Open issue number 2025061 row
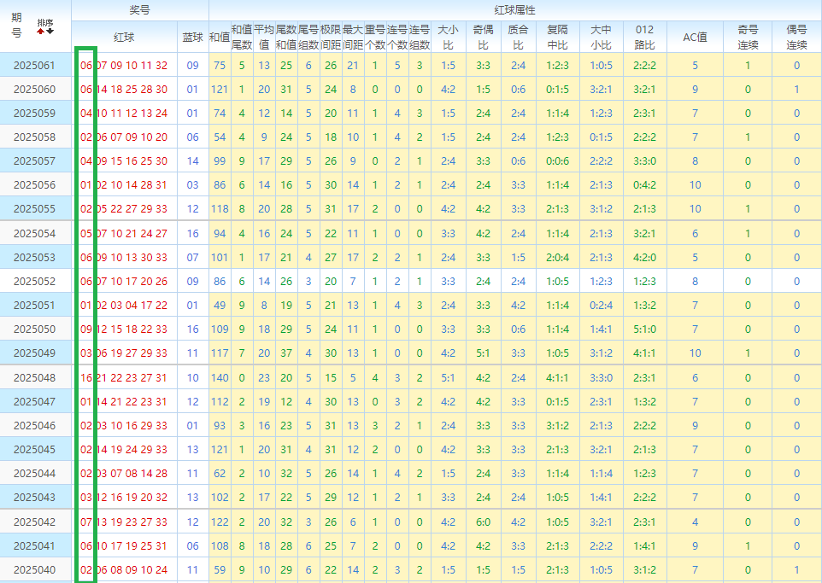 click(x=34, y=66)
